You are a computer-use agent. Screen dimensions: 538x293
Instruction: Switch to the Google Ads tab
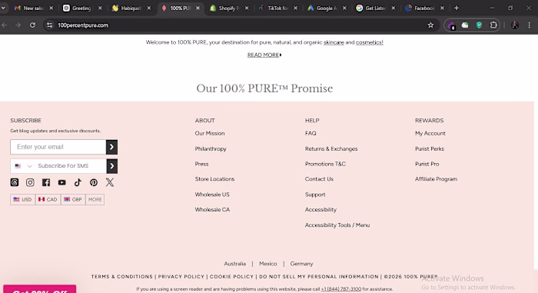coord(326,8)
